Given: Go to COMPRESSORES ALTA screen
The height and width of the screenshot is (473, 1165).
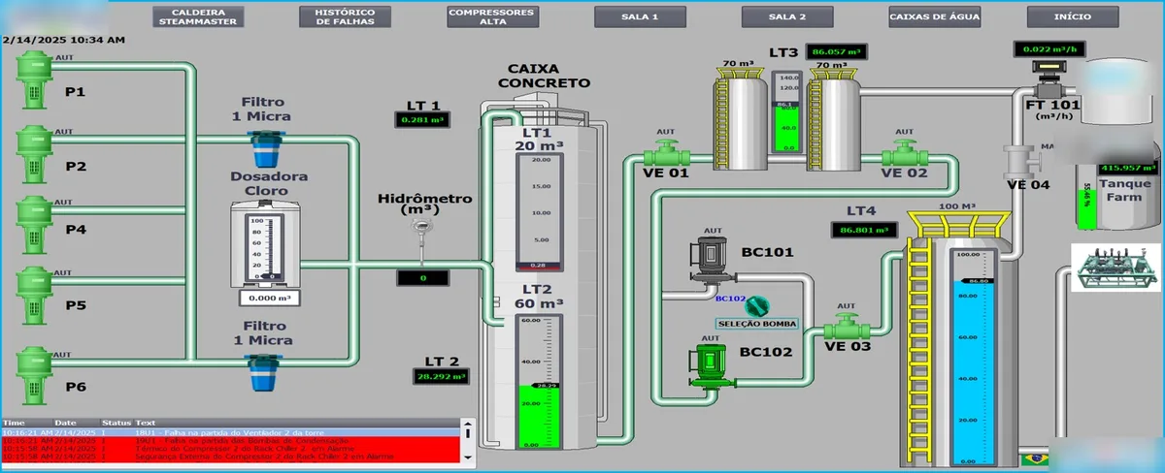Looking at the screenshot, I should (x=493, y=16).
